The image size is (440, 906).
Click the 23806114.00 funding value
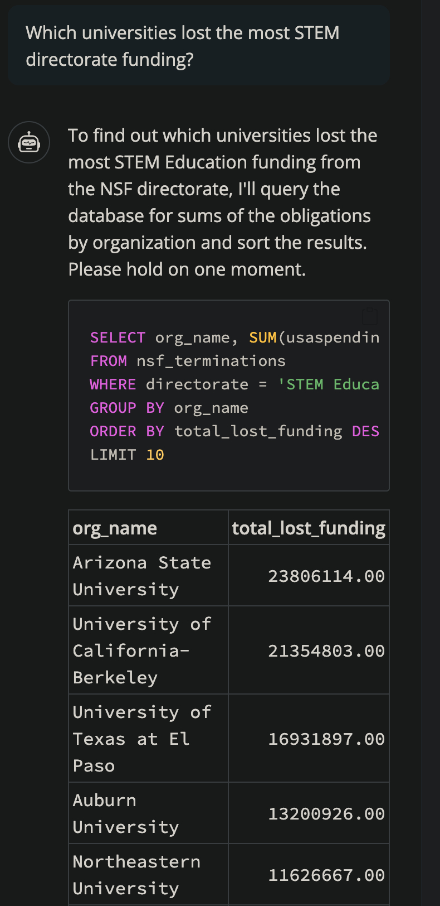(x=326, y=576)
